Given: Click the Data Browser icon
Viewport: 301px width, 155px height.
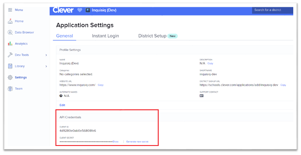Looking at the screenshot, I should click(x=10, y=32).
